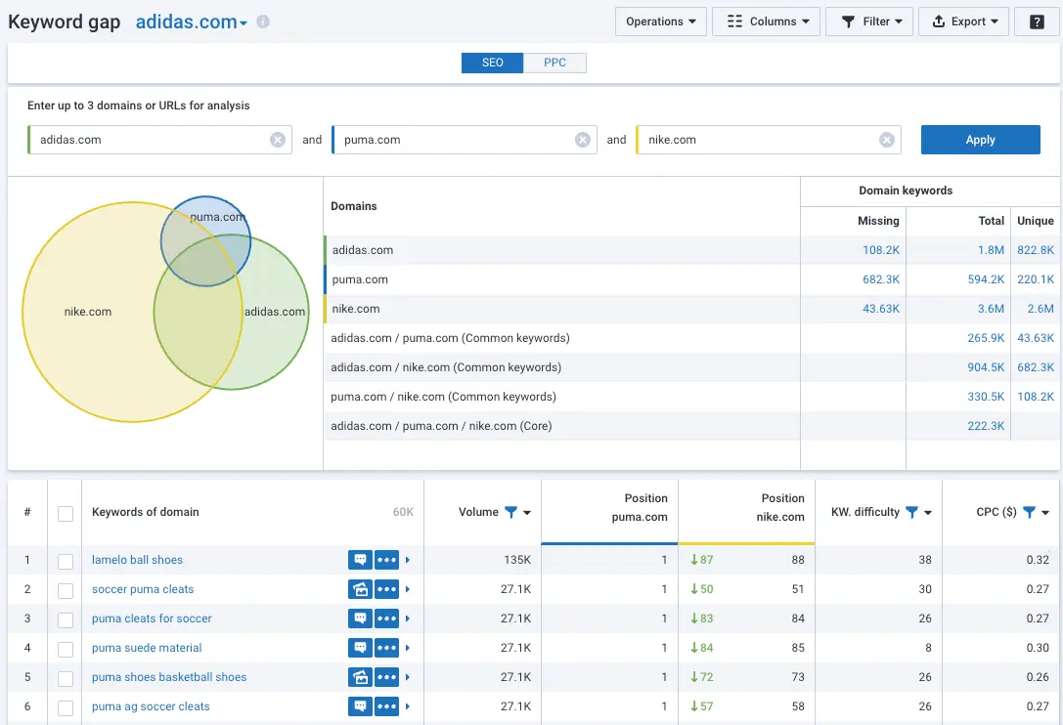Click the nike.com circle in the Venn diagram
This screenshot has width=1063, height=725.
coord(88,312)
